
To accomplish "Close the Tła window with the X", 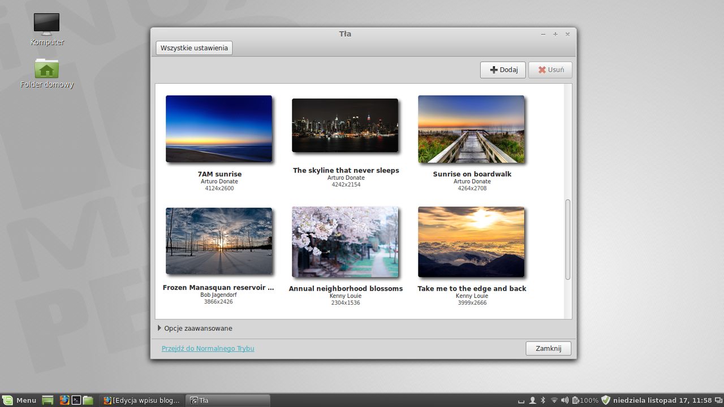I will (x=567, y=34).
